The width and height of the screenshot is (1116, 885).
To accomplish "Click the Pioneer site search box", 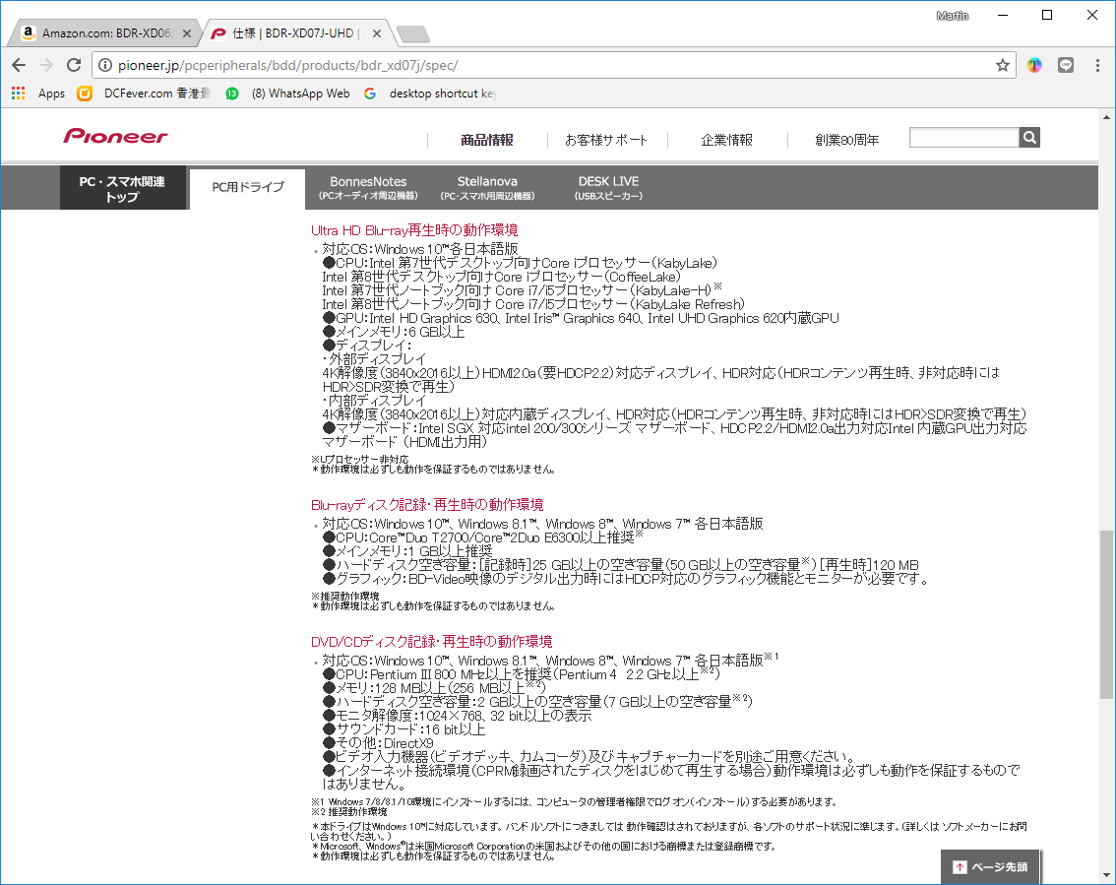I will 963,138.
